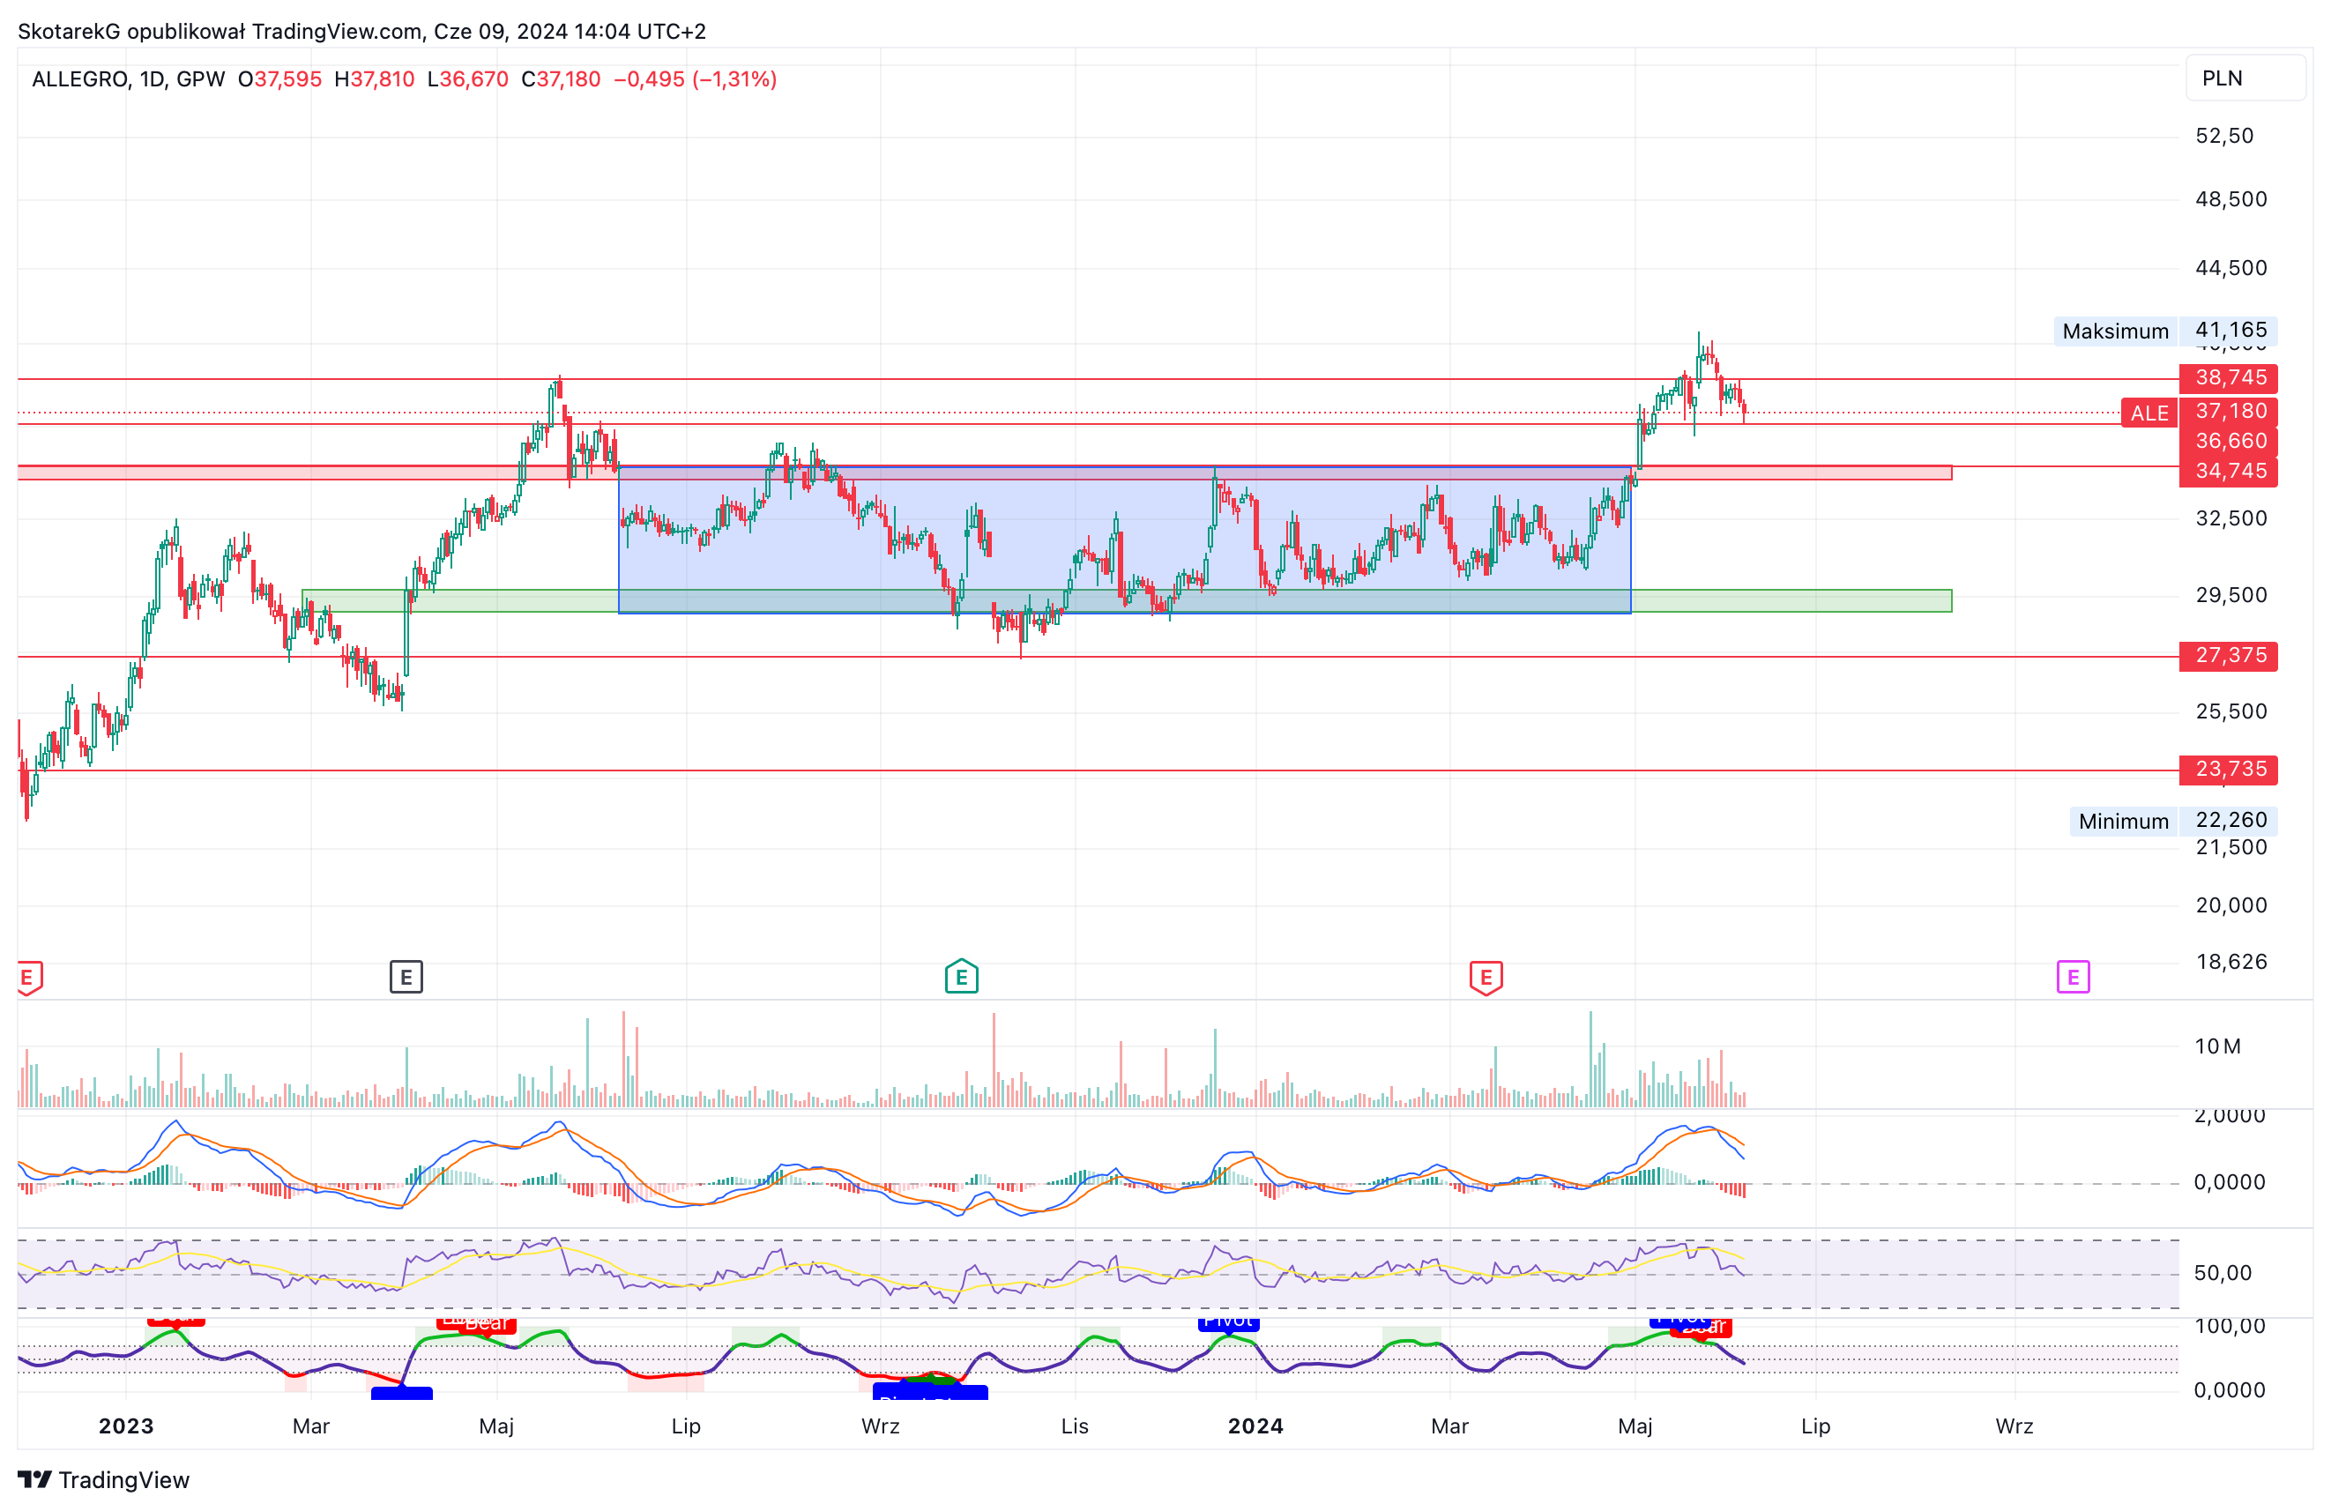The height and width of the screenshot is (1511, 2331).
Task: Click the 18,626 price axis label
Action: click(2231, 962)
